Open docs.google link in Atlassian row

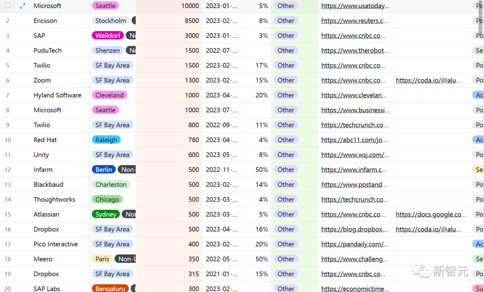point(431,215)
